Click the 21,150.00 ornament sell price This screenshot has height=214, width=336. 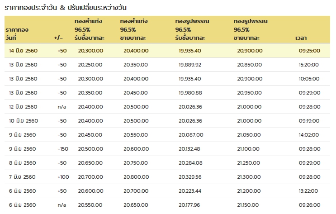point(248,205)
